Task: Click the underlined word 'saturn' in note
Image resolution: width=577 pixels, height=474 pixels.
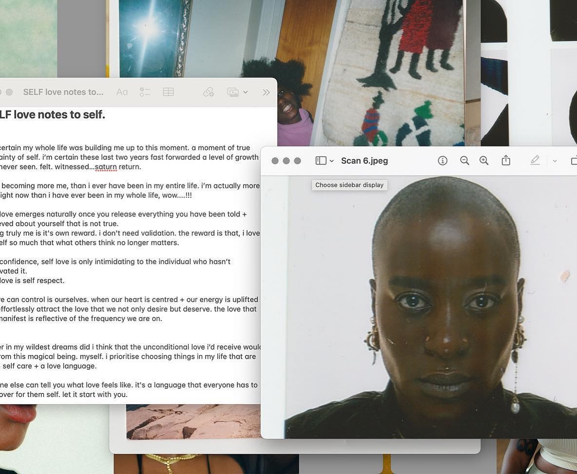Action: [x=106, y=167]
